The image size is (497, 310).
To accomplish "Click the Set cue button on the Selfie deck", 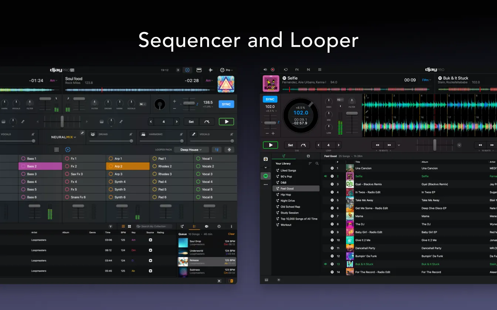I will point(291,145).
